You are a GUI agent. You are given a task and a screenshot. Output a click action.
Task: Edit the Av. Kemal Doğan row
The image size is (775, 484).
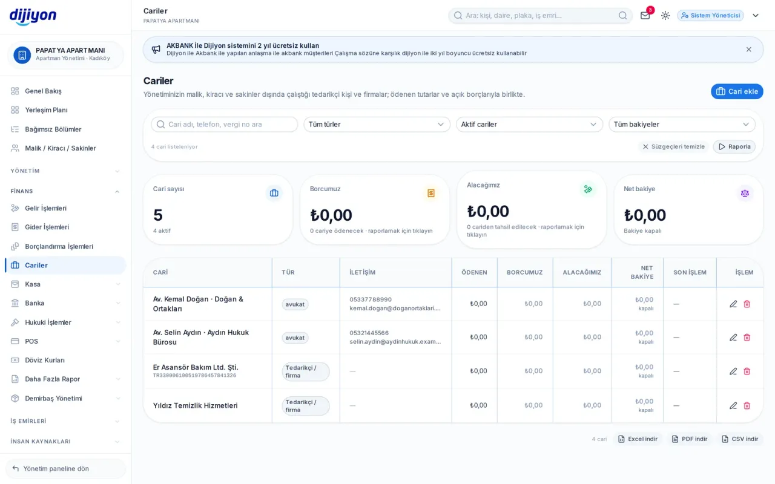pyautogui.click(x=733, y=304)
